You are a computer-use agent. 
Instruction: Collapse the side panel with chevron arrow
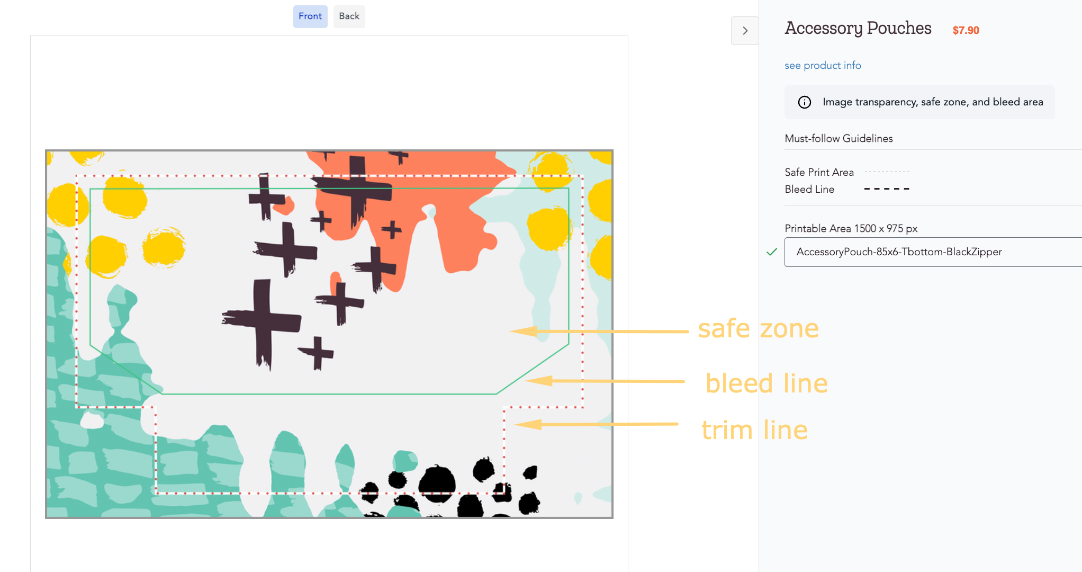point(745,31)
